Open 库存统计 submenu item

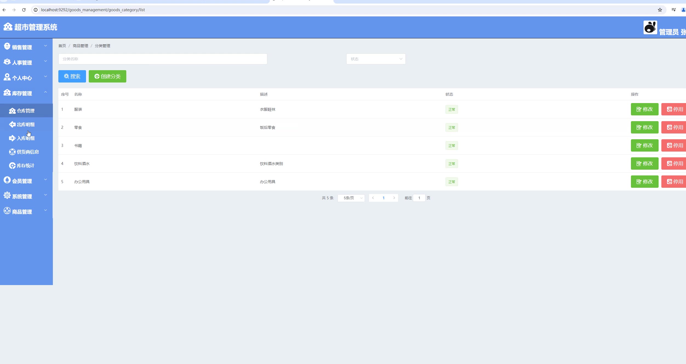[26, 166]
